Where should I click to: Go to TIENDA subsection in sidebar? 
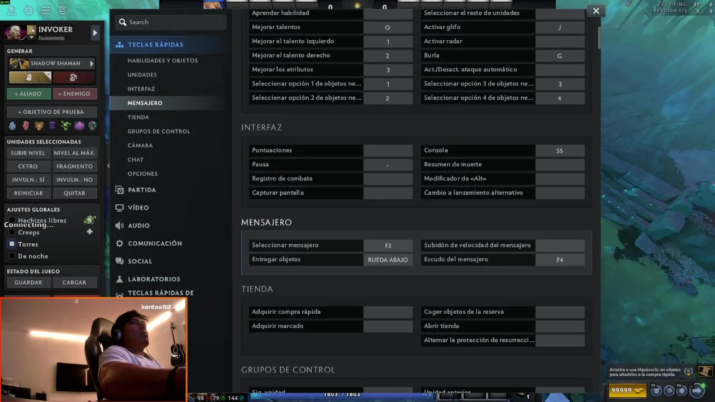pyautogui.click(x=138, y=117)
